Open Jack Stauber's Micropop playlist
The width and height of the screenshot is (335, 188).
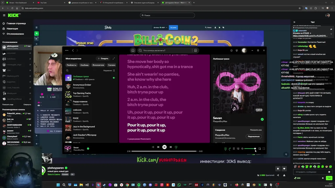(90, 136)
